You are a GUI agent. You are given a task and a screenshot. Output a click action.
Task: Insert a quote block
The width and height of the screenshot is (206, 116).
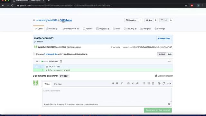128,83
